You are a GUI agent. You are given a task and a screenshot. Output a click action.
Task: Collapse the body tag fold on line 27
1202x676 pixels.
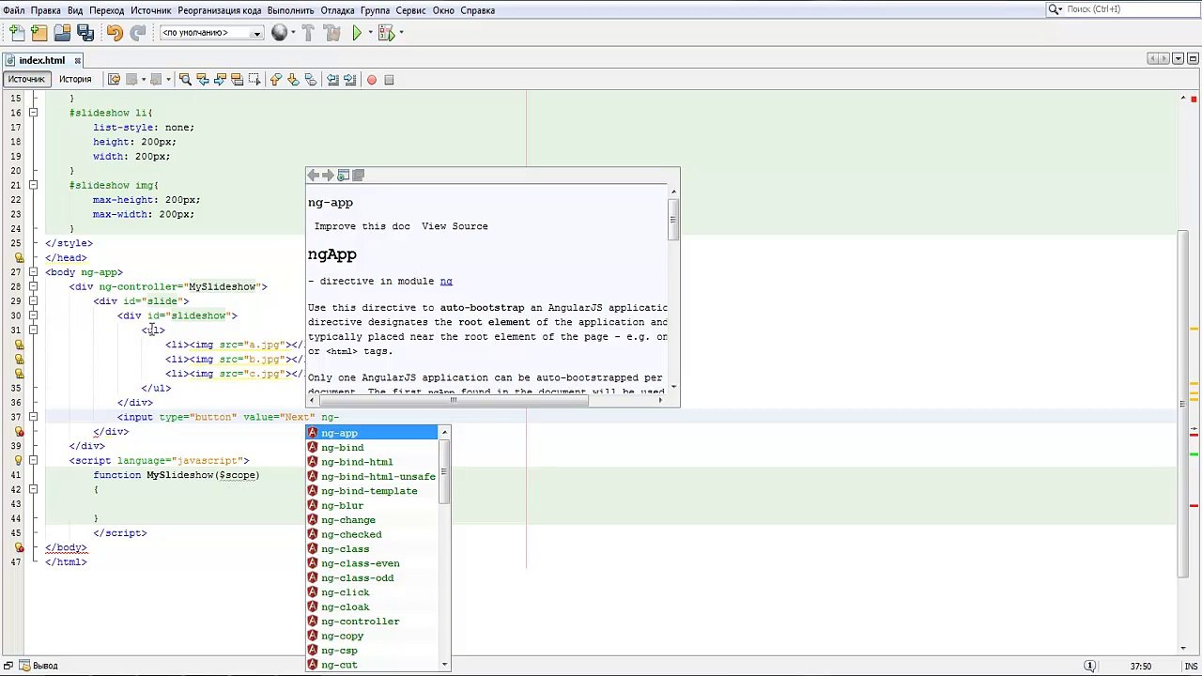point(33,272)
